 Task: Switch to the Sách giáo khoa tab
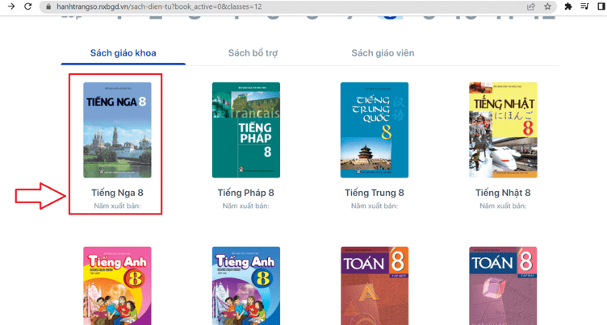123,53
